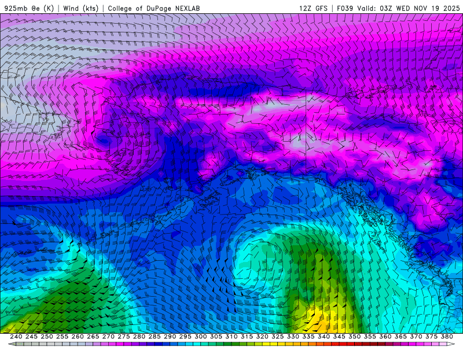Click the 330 value on the color scale
The height and width of the screenshot is (347, 463).
293,337
